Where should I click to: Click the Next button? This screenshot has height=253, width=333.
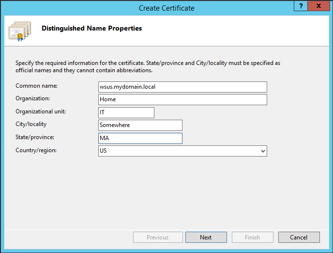206,237
